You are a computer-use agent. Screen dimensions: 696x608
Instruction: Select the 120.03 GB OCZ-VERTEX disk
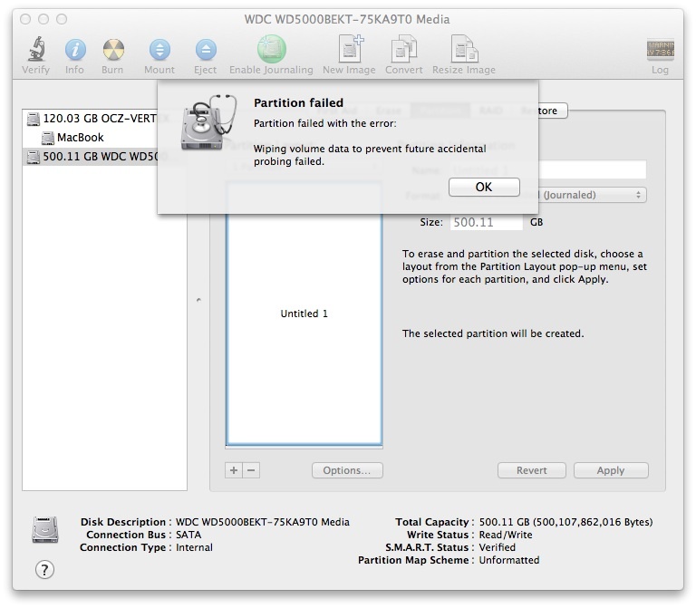[91, 119]
